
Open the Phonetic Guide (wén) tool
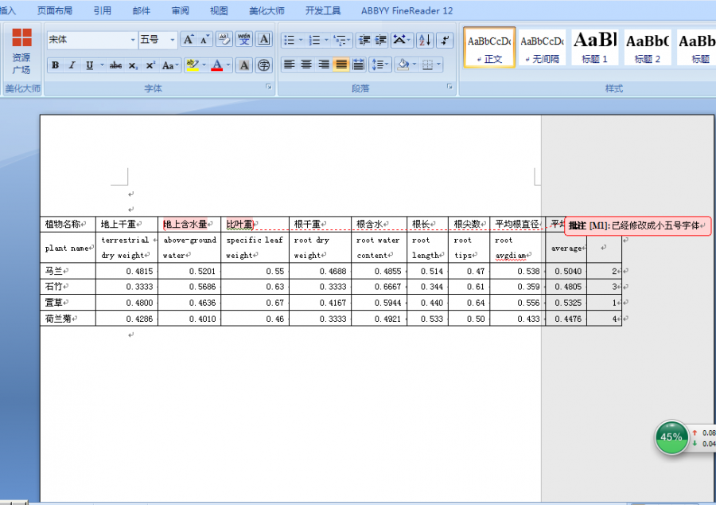(x=244, y=40)
